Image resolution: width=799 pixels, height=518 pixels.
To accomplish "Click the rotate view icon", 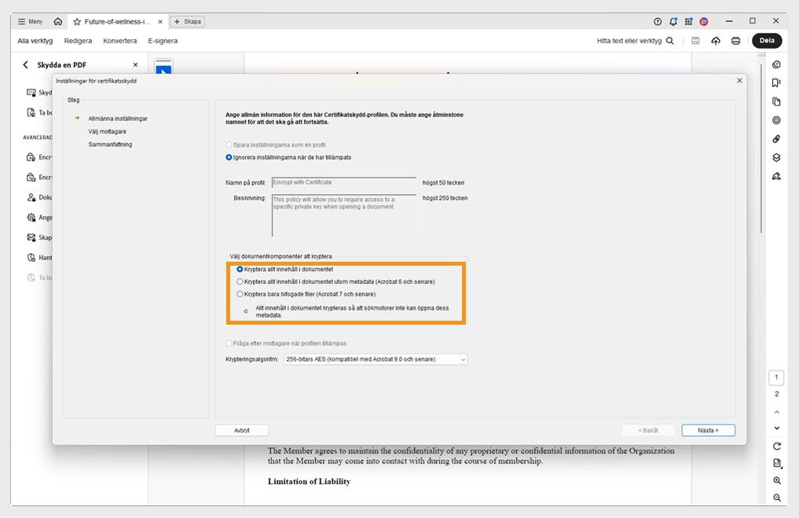I will 776,446.
